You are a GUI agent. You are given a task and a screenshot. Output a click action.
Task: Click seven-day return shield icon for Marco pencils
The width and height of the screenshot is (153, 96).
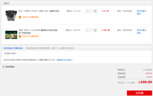click(20, 37)
